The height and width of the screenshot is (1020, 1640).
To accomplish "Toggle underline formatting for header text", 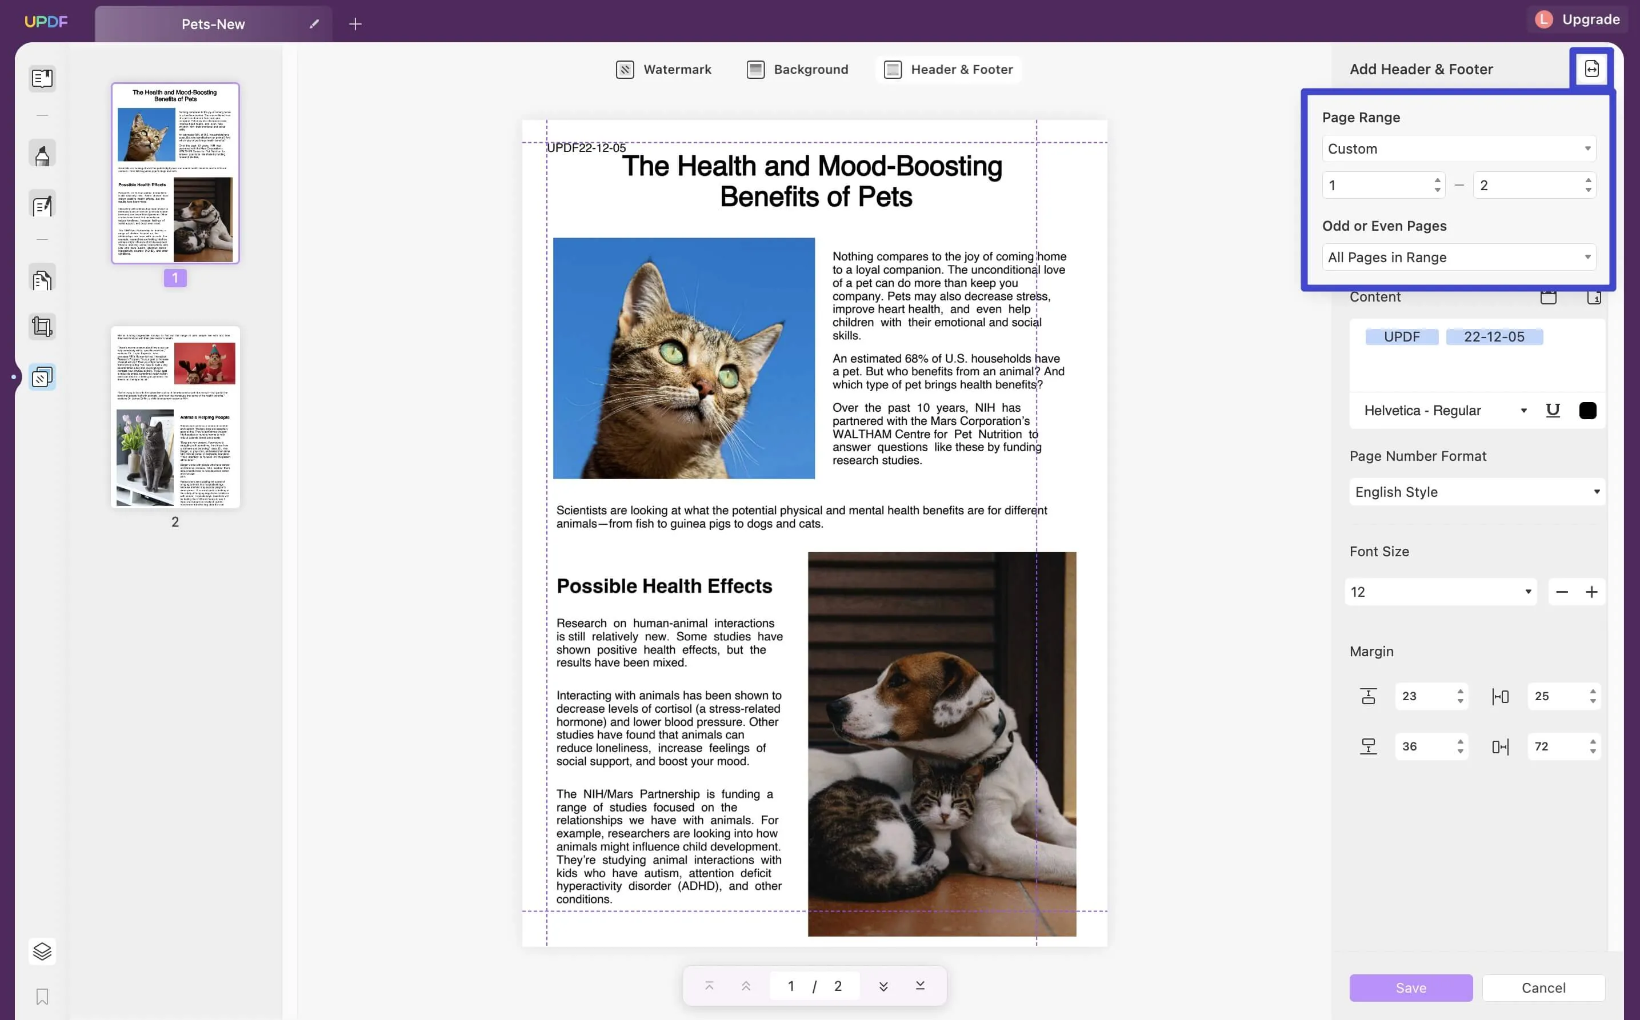I will click(x=1553, y=409).
